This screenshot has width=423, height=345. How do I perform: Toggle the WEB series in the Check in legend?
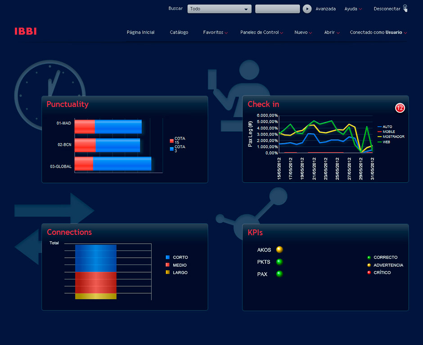click(385, 142)
